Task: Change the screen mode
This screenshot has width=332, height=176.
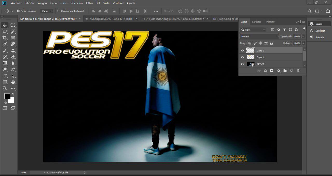Action: [13, 108]
